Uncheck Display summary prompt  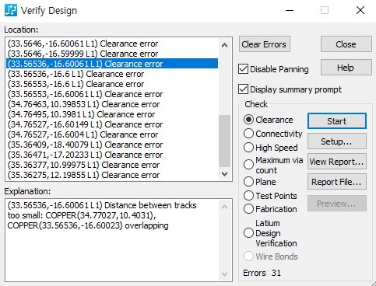pyautogui.click(x=243, y=89)
